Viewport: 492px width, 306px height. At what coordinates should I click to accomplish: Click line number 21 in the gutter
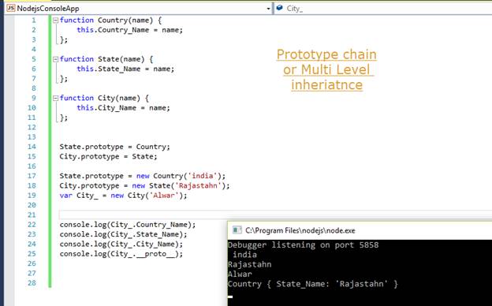[x=32, y=215]
